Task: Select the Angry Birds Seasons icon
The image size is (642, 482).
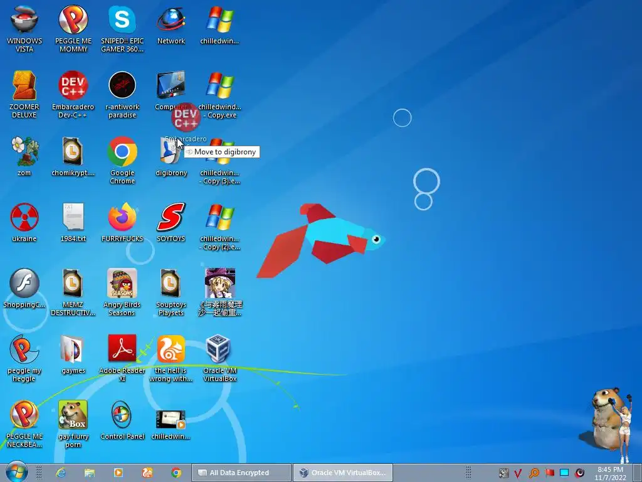Action: coord(122,292)
